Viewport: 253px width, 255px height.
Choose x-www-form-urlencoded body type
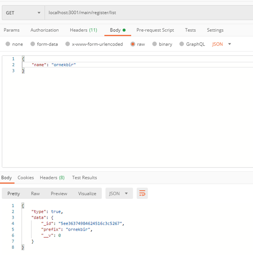pos(68,44)
